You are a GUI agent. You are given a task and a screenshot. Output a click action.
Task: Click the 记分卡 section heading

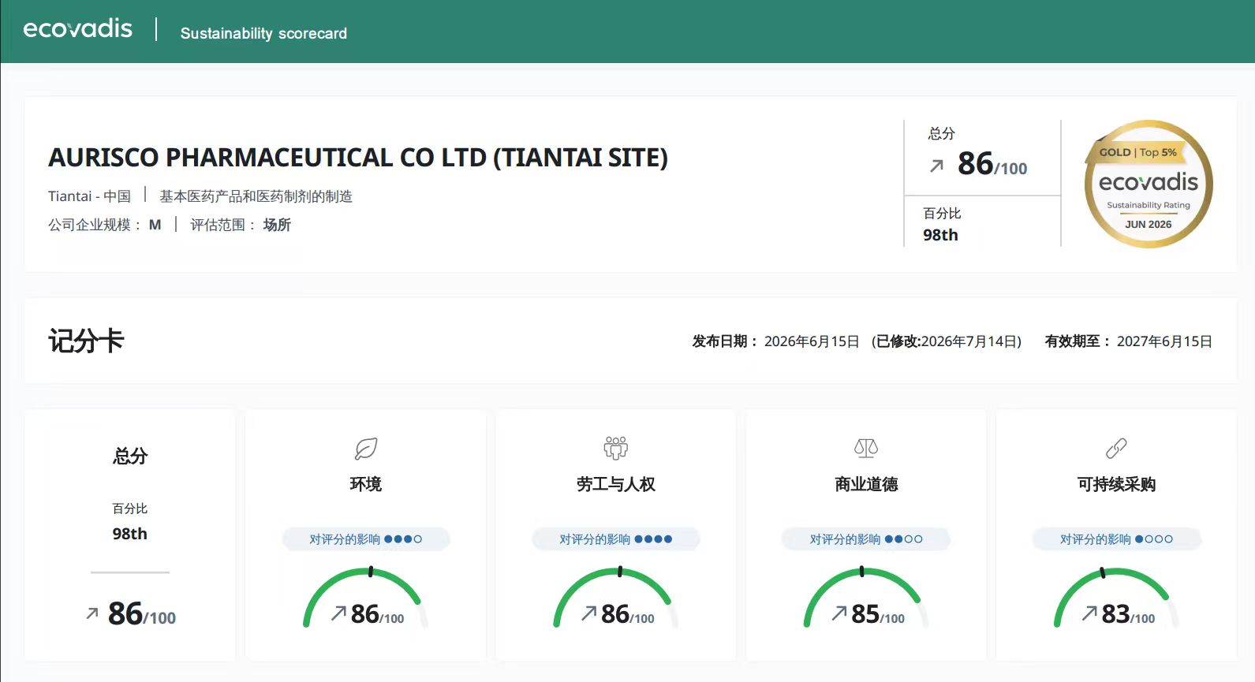click(x=86, y=341)
